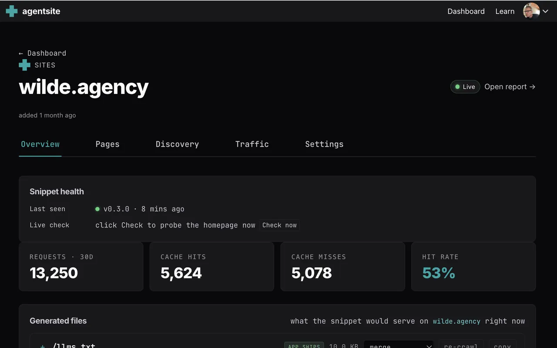Click the SITES breadcrumb label

coord(45,65)
